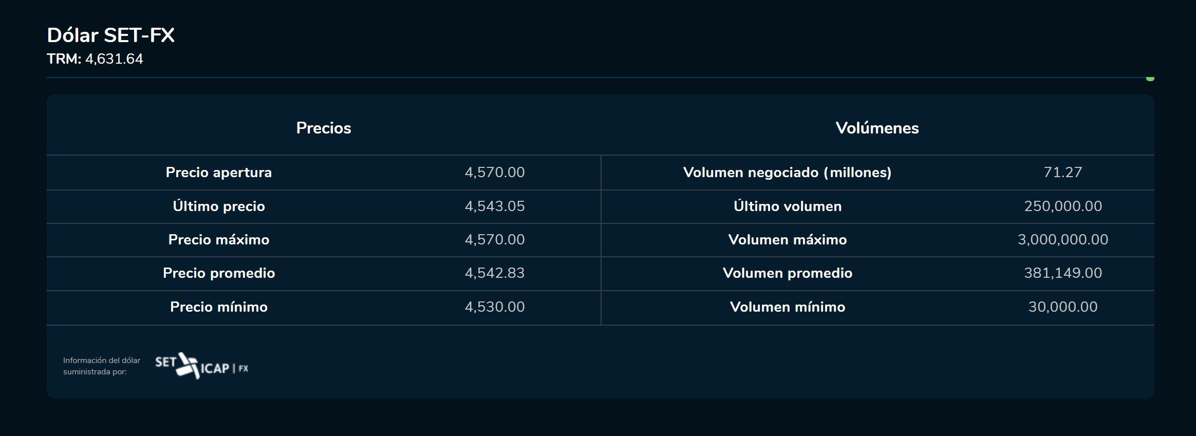Viewport: 1196px width, 436px height.
Task: Click Volumen negociado (millones) label
Action: point(787,173)
